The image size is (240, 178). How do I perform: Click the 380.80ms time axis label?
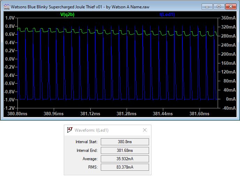17,114
